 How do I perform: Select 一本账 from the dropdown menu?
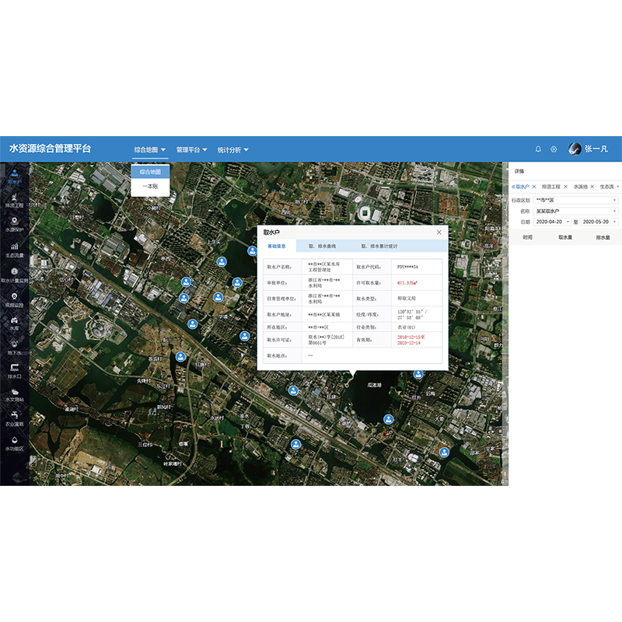(x=150, y=187)
